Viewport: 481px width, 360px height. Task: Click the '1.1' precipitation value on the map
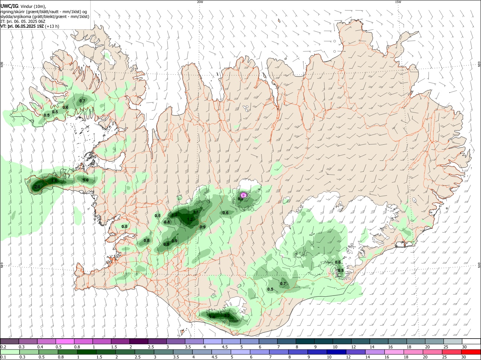(x=196, y=212)
